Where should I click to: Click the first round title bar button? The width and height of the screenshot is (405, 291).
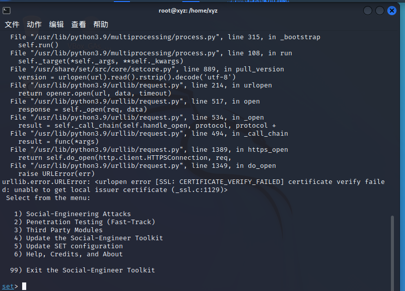(368, 11)
